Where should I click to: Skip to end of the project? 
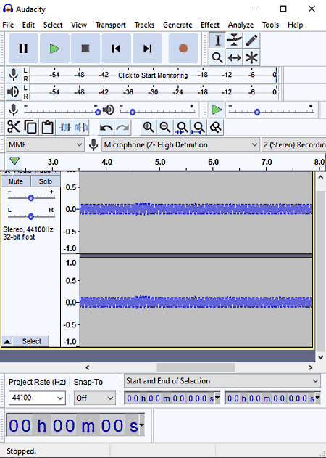[x=147, y=49]
